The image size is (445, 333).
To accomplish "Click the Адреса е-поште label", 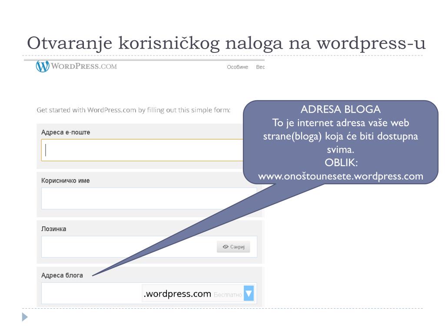I will 66,132.
